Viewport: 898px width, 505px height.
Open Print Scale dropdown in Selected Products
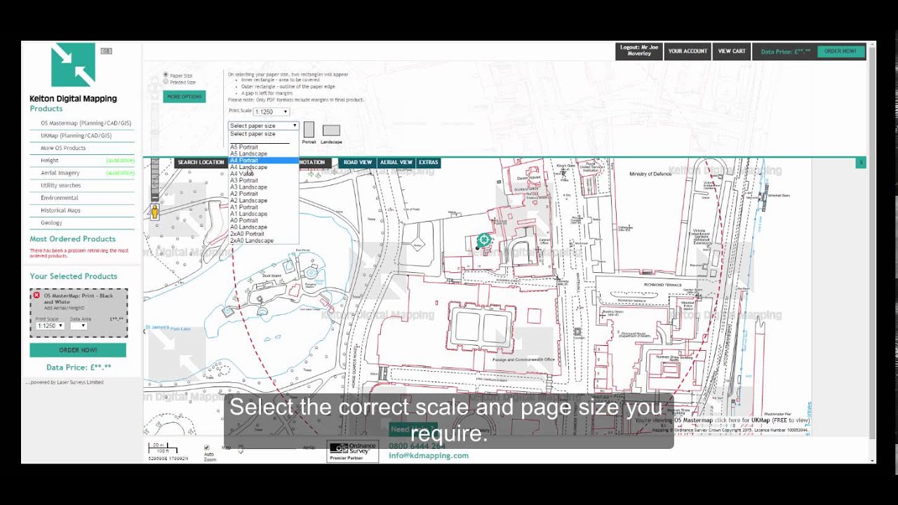coord(50,325)
